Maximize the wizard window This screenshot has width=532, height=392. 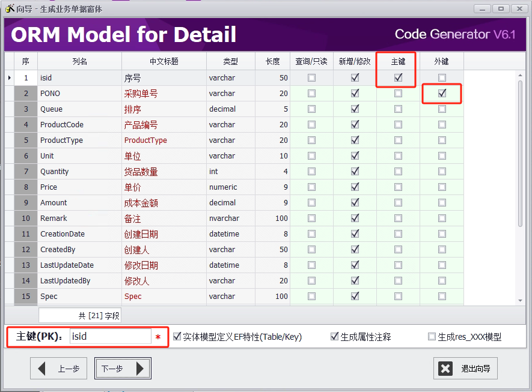tap(501, 9)
